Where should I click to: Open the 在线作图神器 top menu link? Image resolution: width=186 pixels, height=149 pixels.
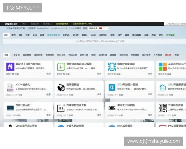click(x=62, y=24)
